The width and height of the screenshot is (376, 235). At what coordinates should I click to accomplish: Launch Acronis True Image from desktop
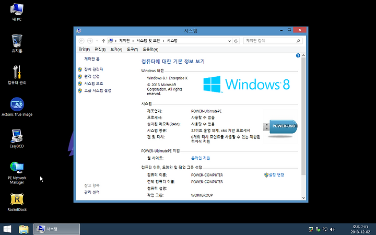[x=17, y=107]
